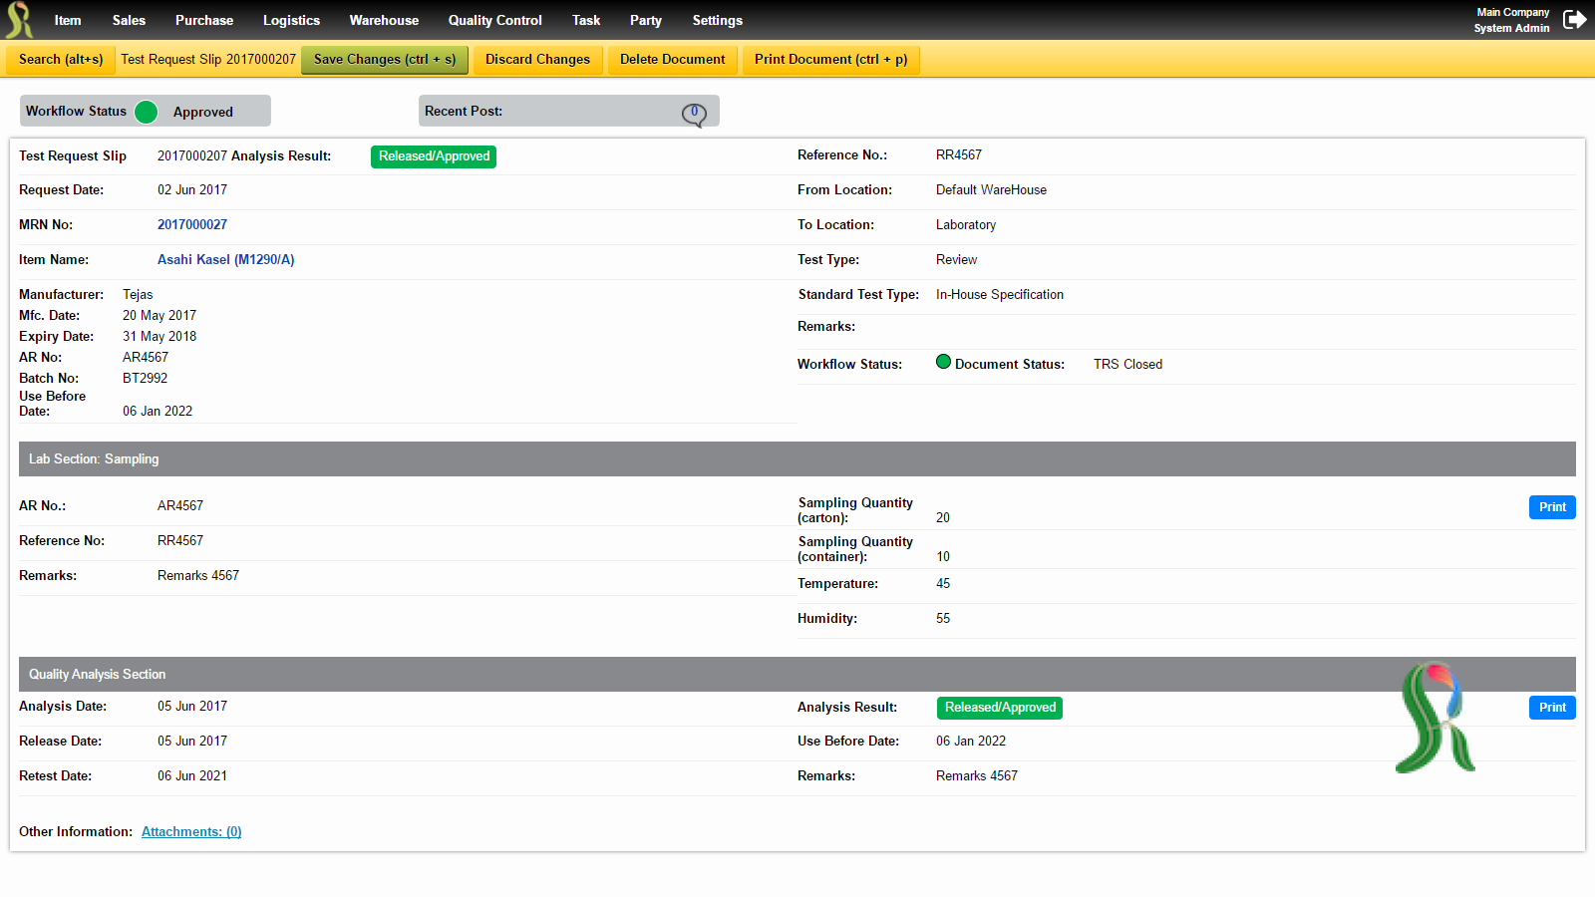
Task: Print the Quality Analysis Section
Action: coord(1552,708)
